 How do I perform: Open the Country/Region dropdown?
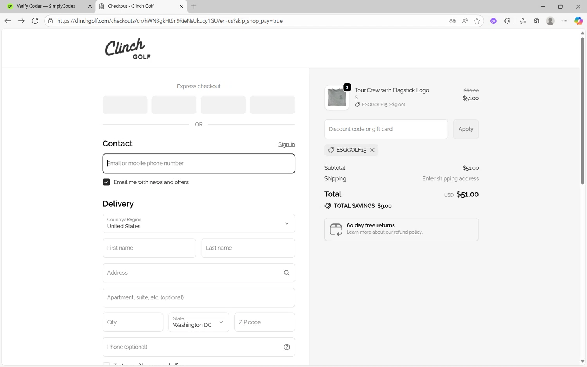tap(199, 223)
